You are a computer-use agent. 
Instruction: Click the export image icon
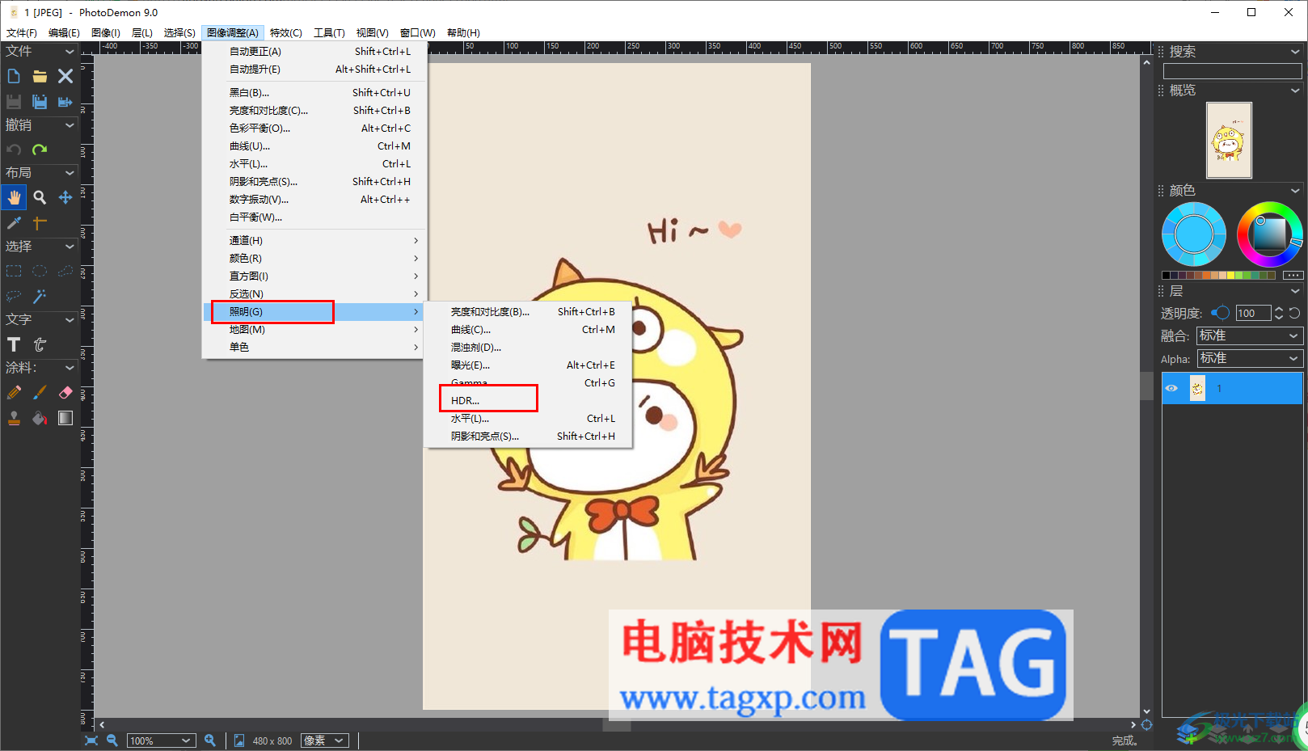65,102
